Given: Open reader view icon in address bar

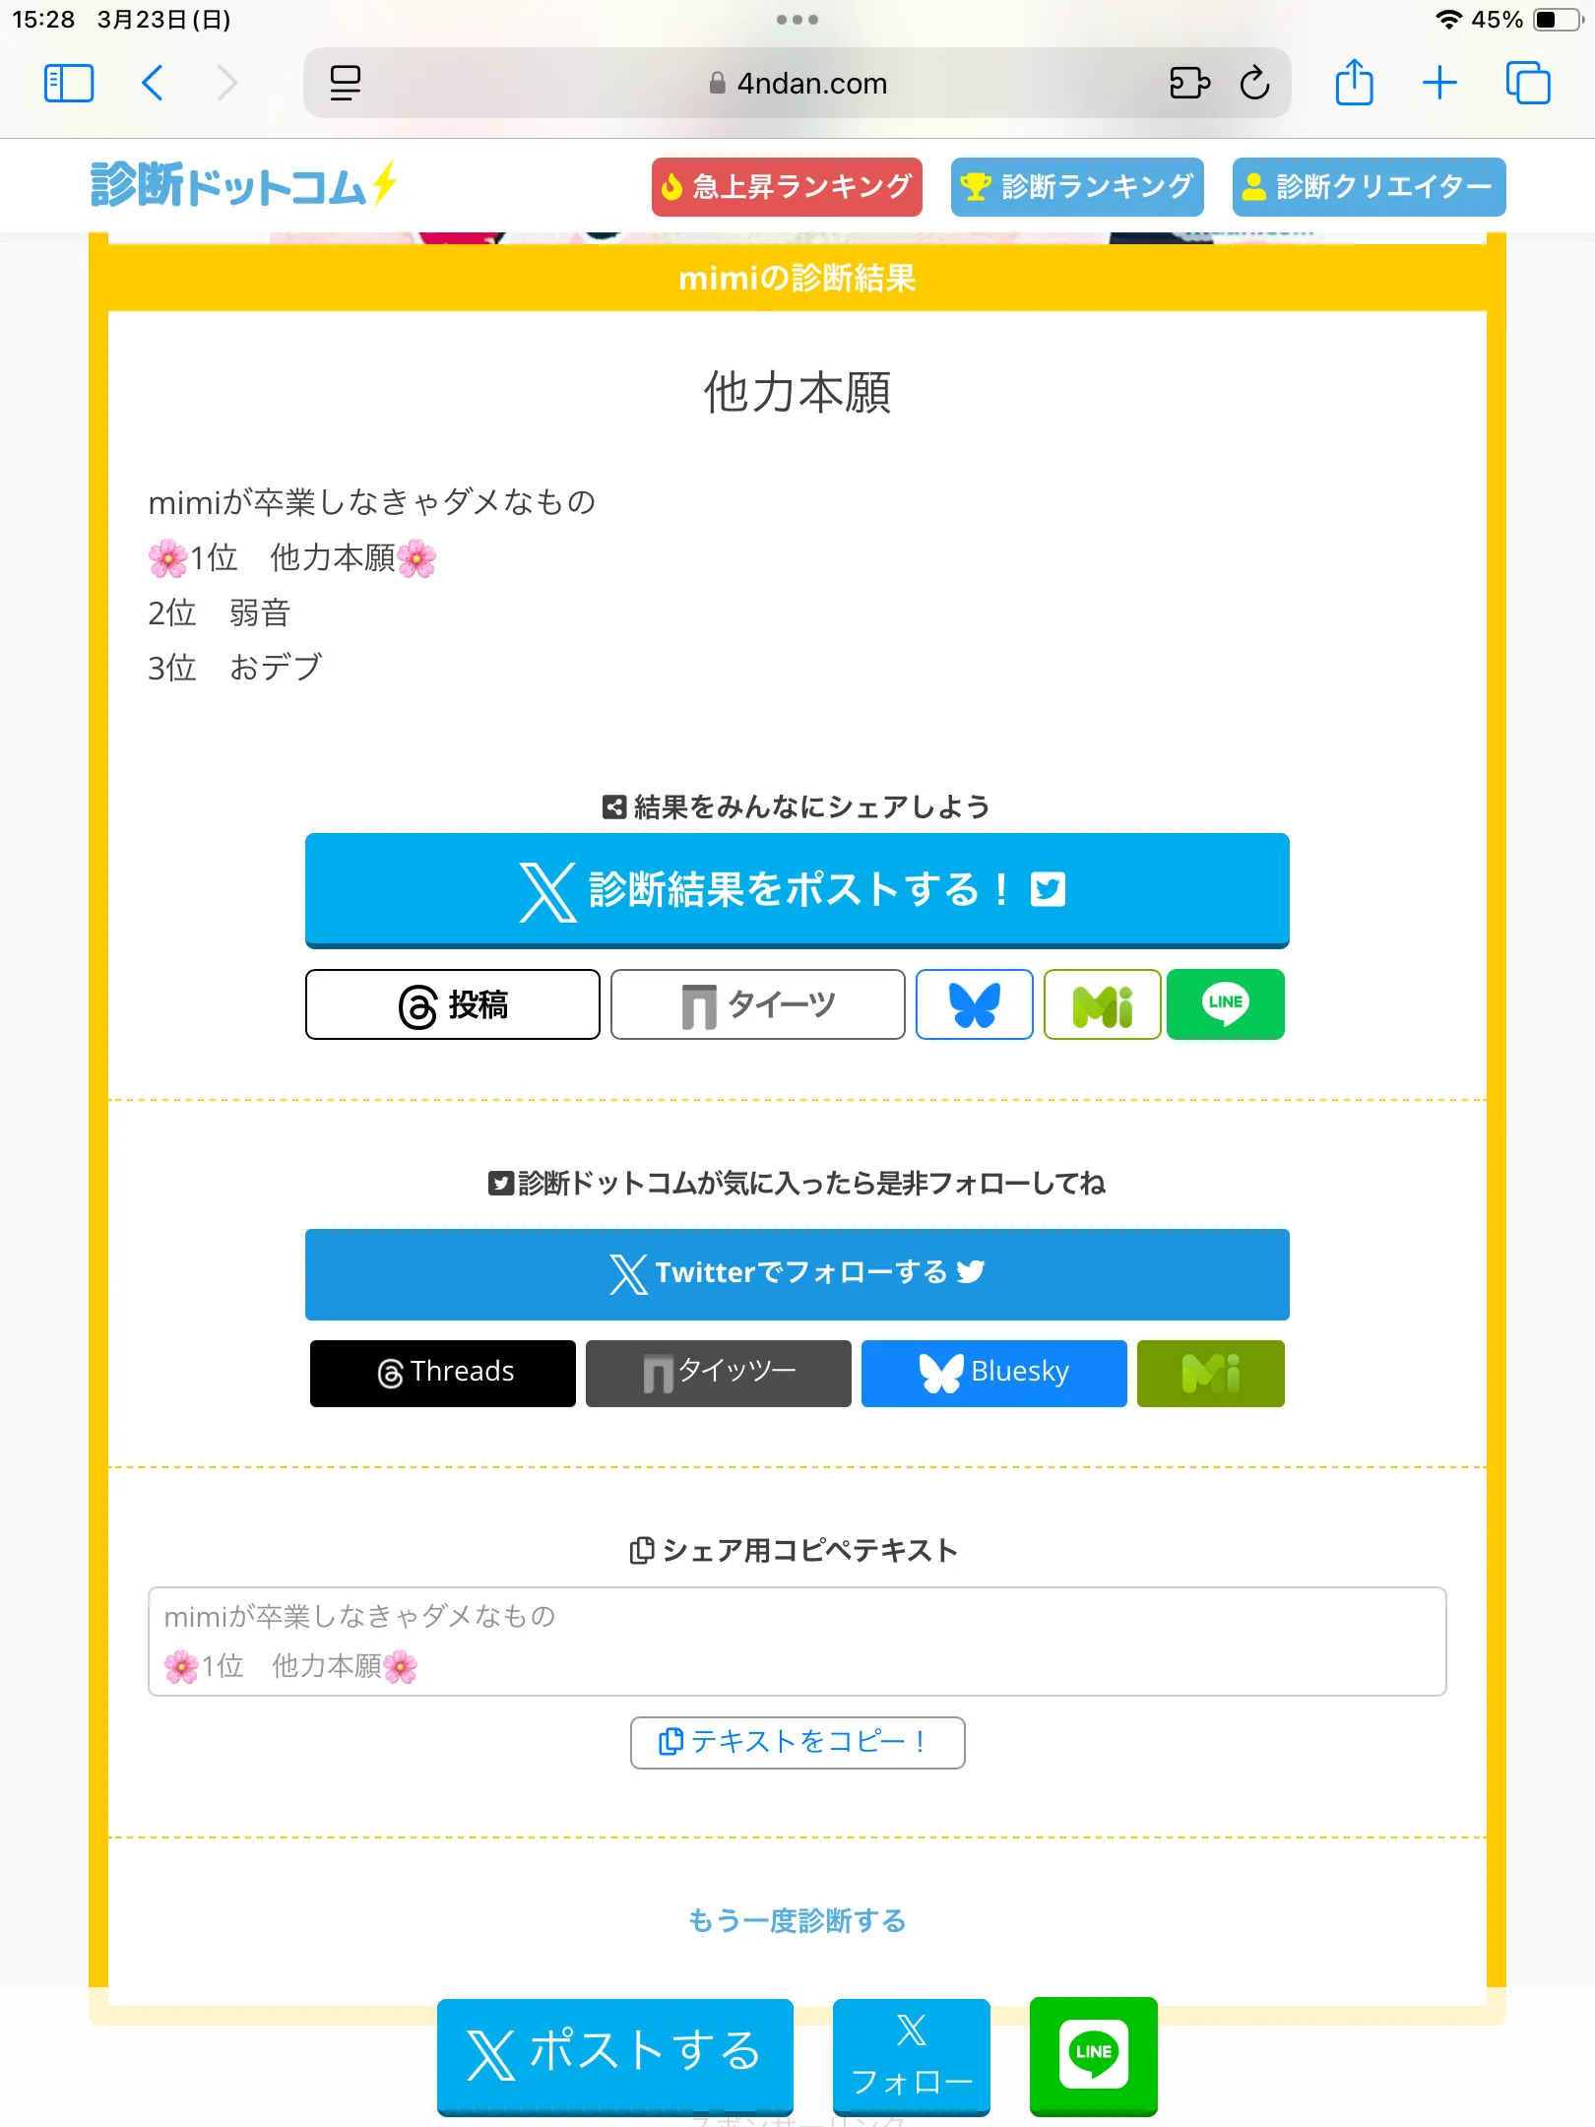Looking at the screenshot, I should [x=346, y=84].
